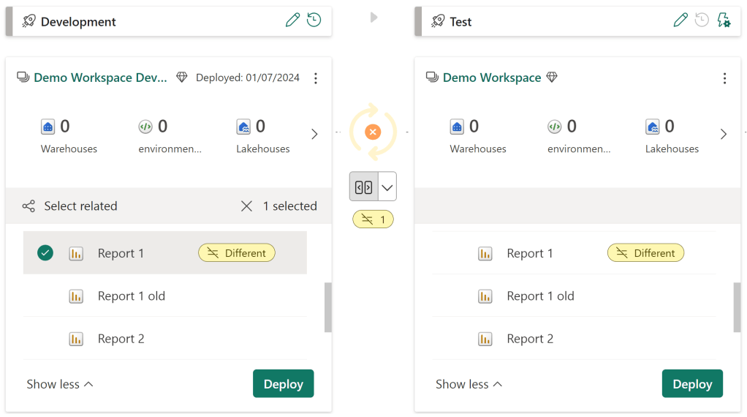Click the Development stage edit pencil icon
The height and width of the screenshot is (417, 747).
click(292, 20)
